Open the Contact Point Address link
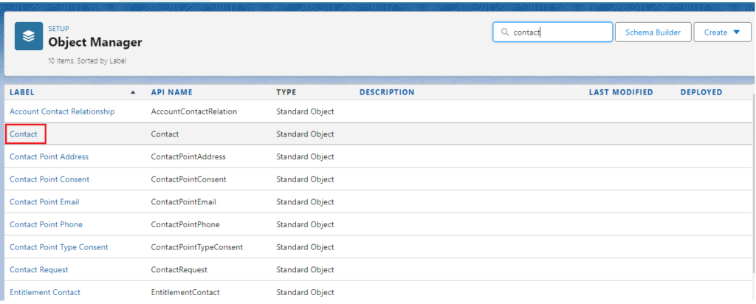Image resolution: width=756 pixels, height=304 pixels. [x=49, y=156]
